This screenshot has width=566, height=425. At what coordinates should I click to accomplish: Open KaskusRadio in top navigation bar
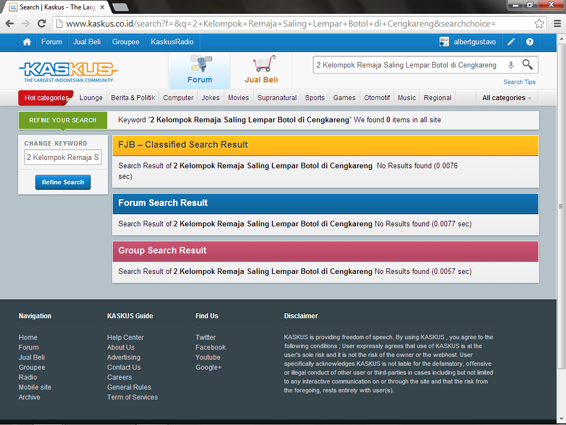172,42
